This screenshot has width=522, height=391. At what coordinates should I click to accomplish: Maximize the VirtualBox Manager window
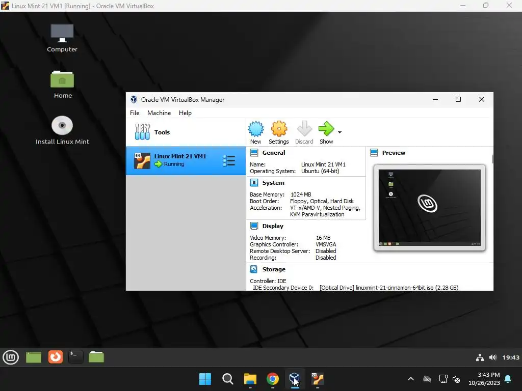click(458, 99)
